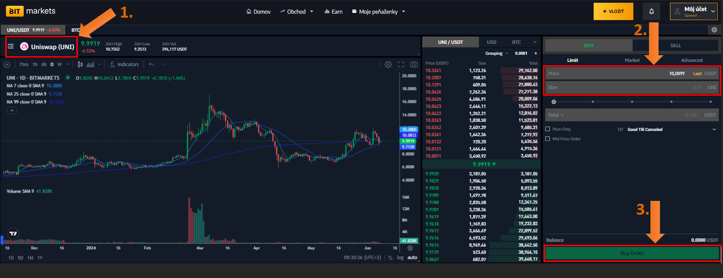The height and width of the screenshot is (278, 723).
Task: Select the candlestick chart type icon
Action: click(80, 64)
